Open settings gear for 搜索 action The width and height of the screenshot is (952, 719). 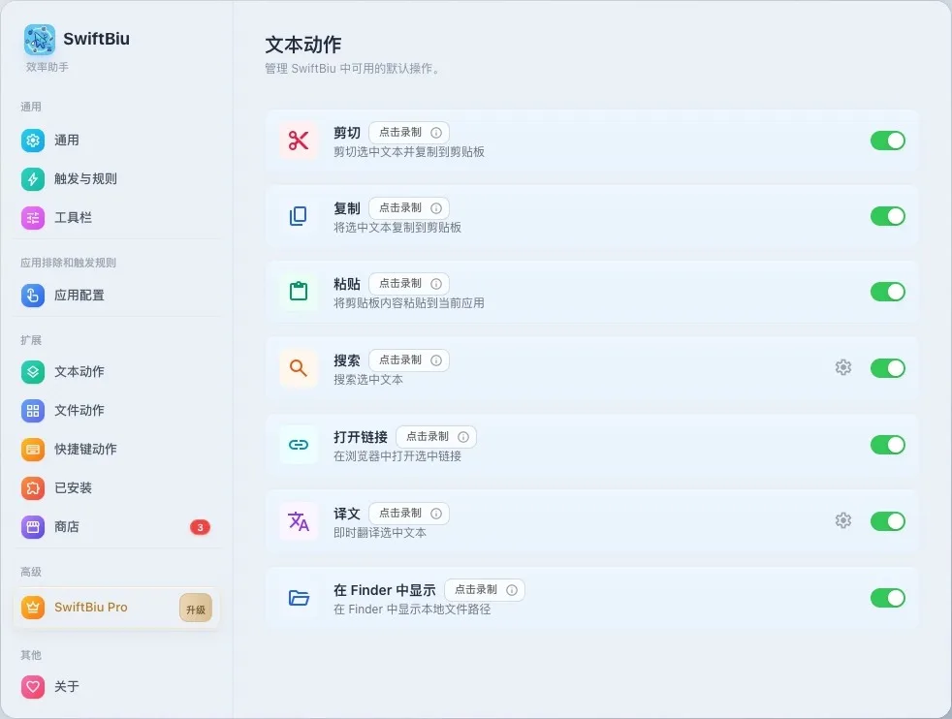(842, 367)
